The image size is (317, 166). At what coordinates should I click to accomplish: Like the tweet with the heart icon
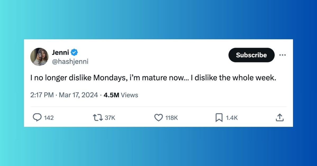pos(158,118)
